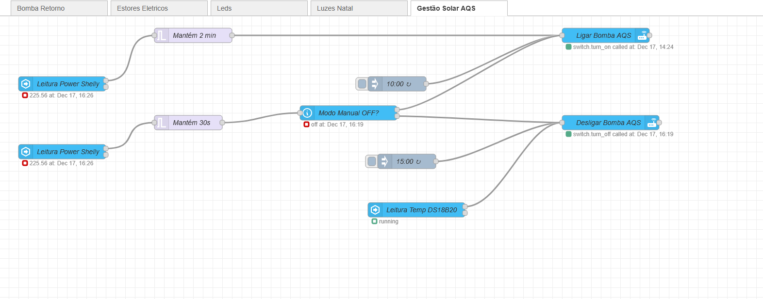Click the input port of Ligar Bomba AQS
This screenshot has height=299, width=763.
[562, 35]
